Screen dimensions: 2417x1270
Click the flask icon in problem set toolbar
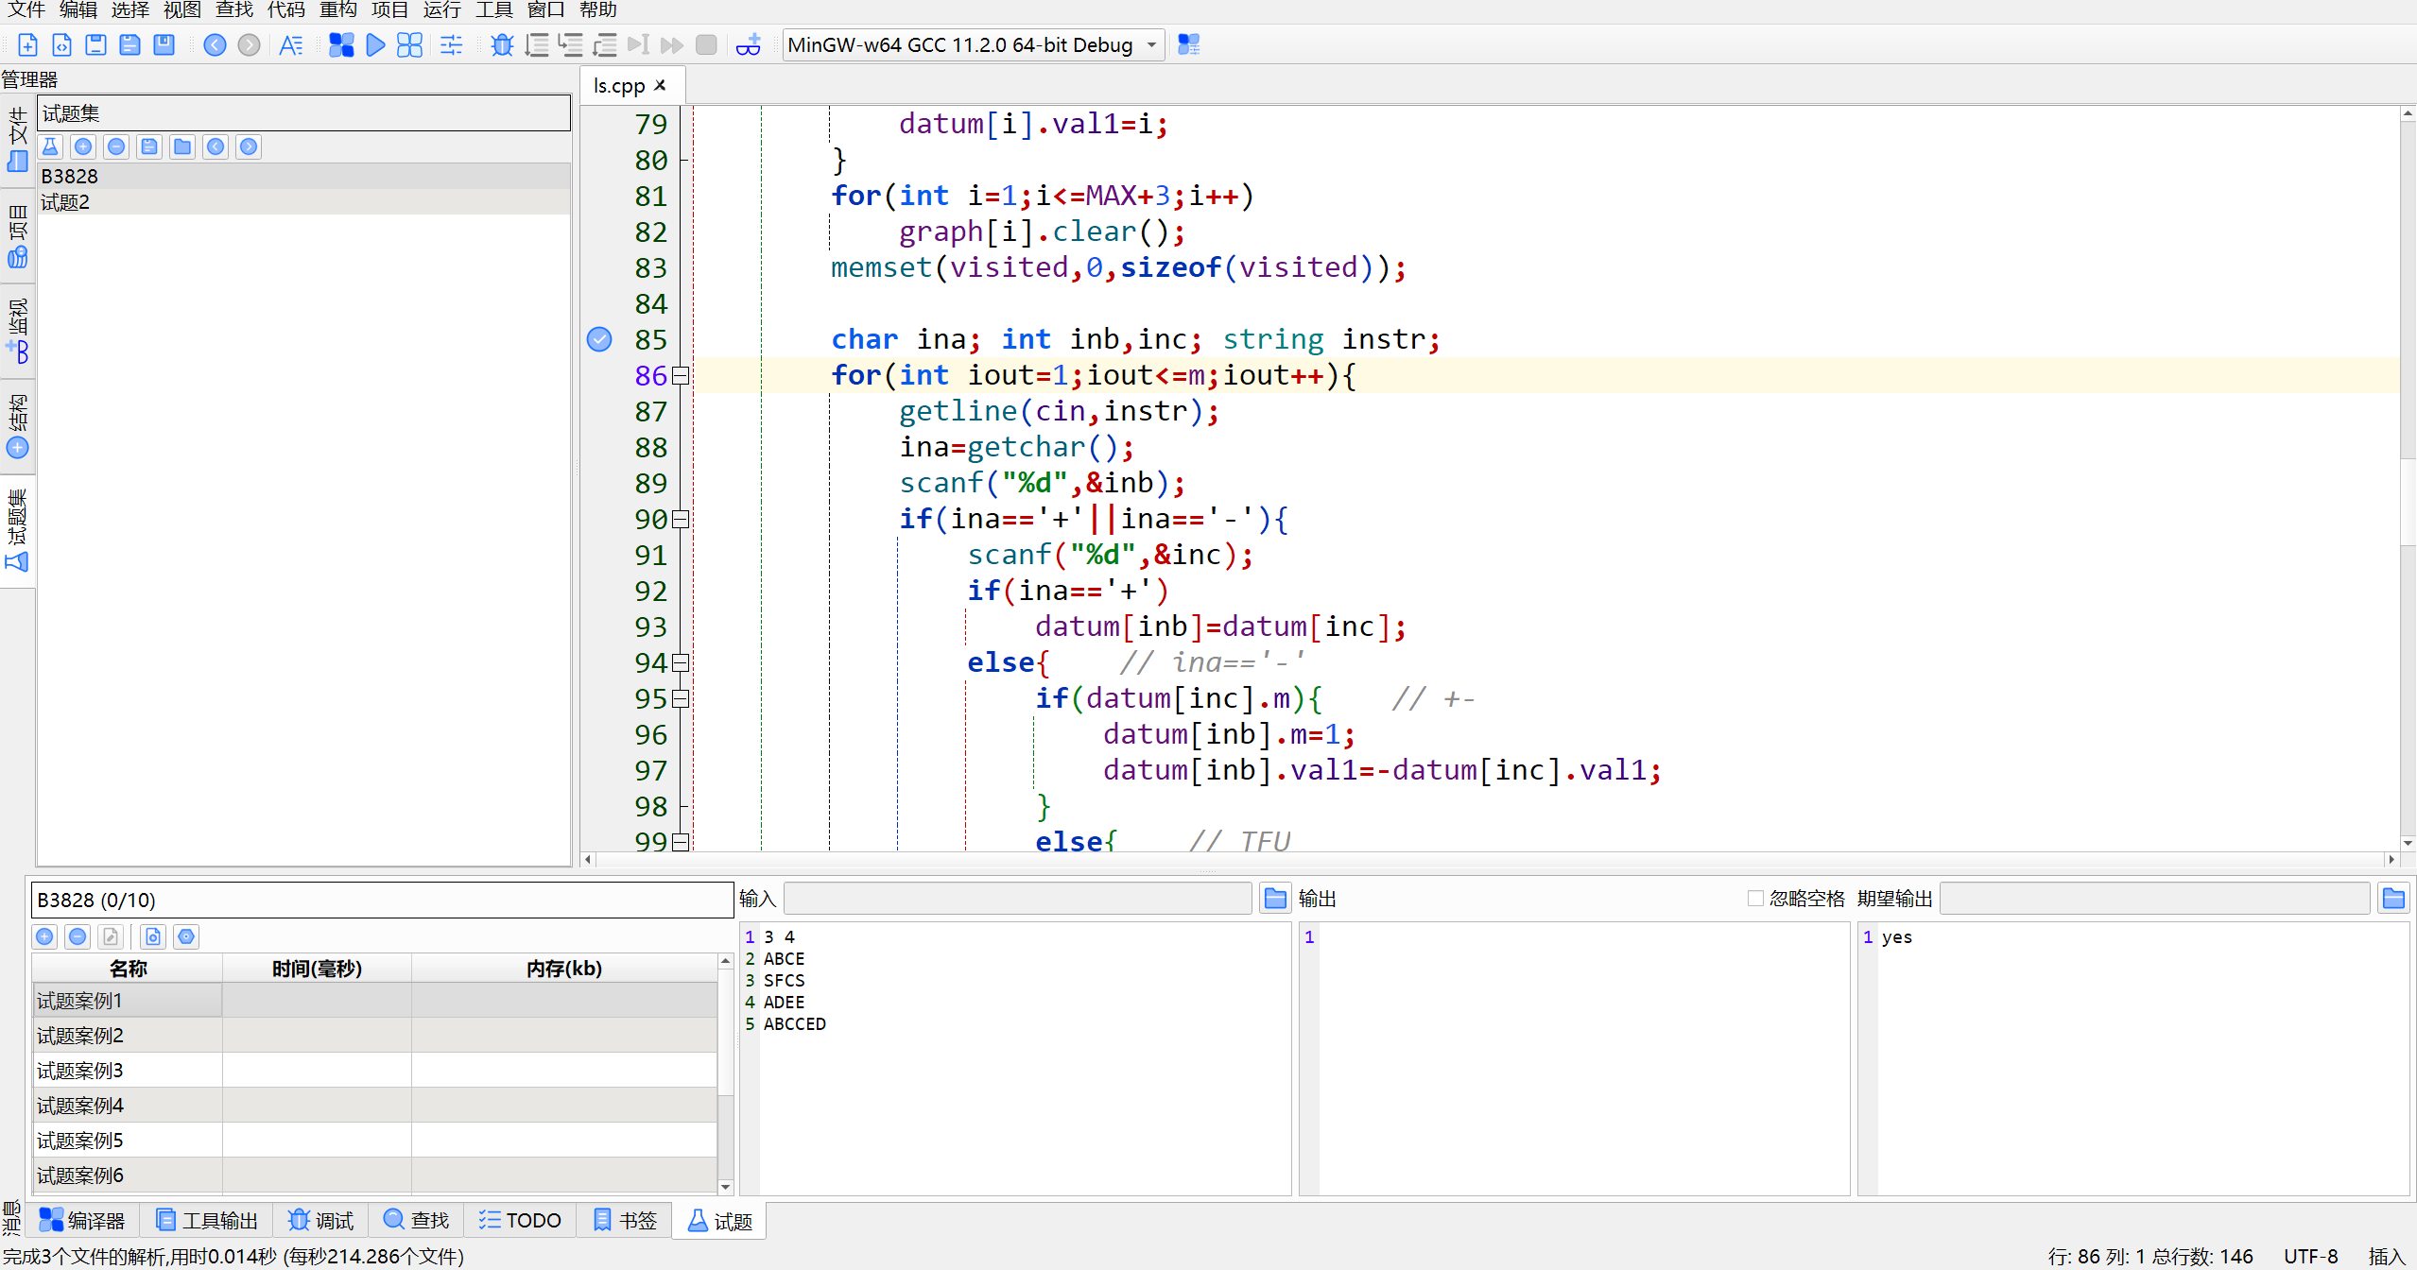[x=50, y=146]
